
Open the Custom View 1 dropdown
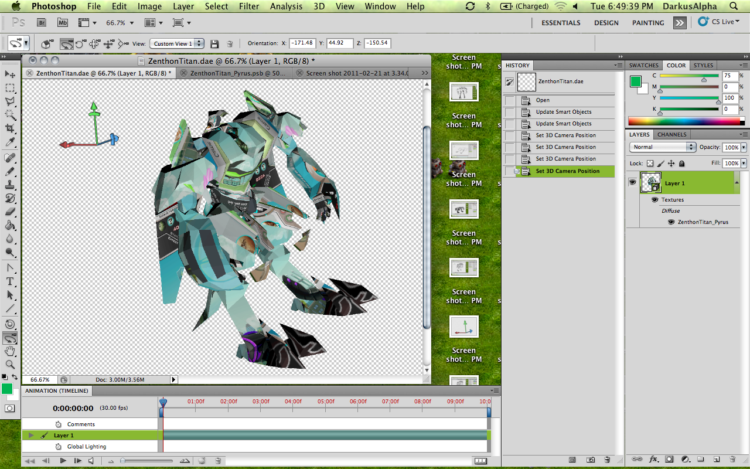177,43
